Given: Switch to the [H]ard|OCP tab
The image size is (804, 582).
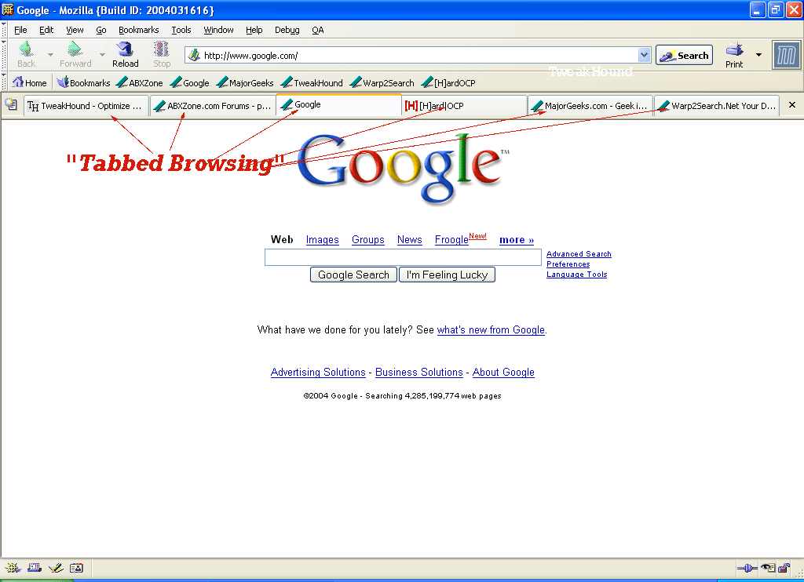Looking at the screenshot, I should pyautogui.click(x=465, y=106).
